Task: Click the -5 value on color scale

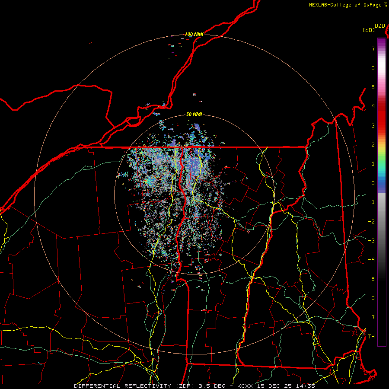Action: (x=371, y=279)
